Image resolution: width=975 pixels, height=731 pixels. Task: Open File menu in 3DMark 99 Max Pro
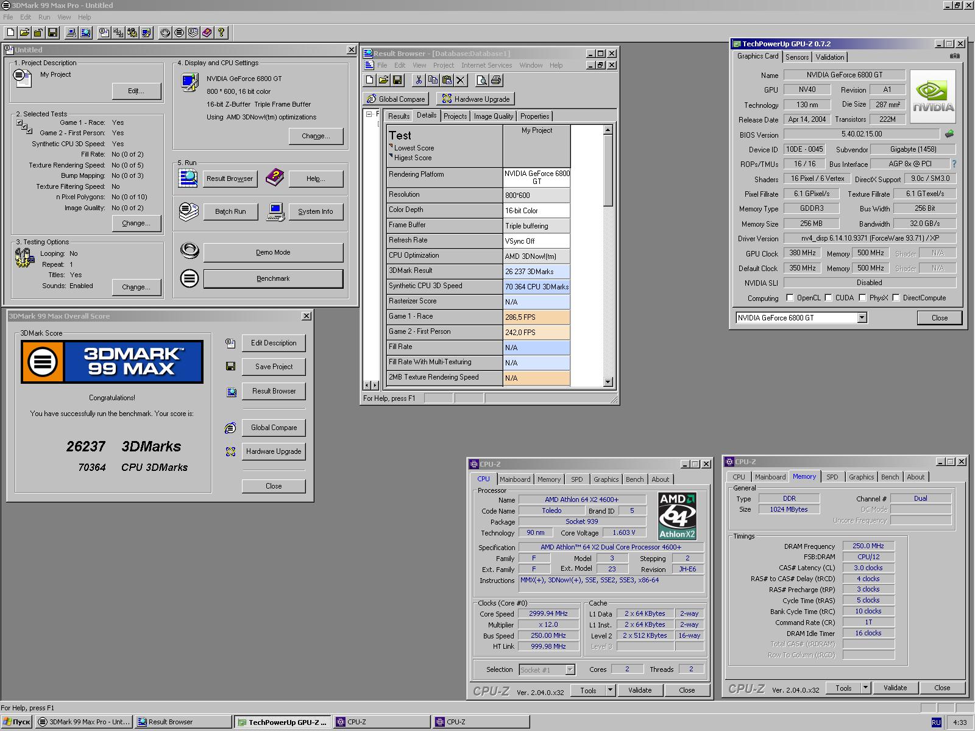pyautogui.click(x=8, y=17)
